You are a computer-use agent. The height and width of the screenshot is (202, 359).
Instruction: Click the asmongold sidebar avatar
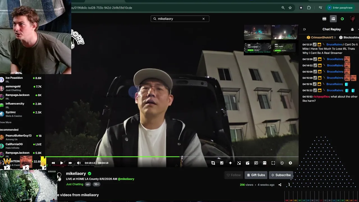[2, 88]
